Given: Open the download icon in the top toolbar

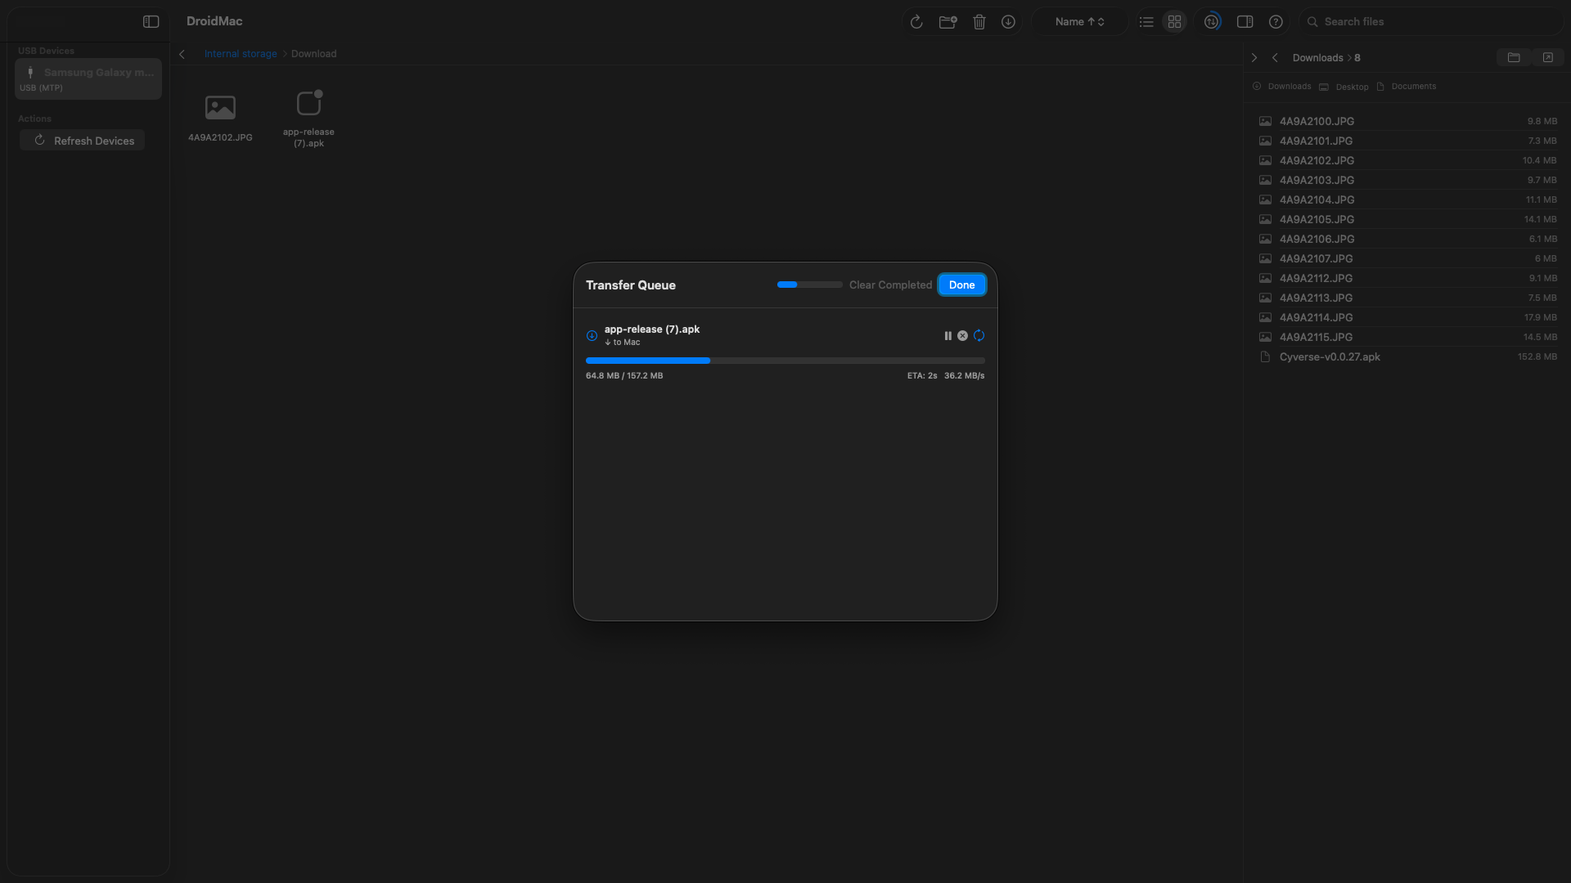Looking at the screenshot, I should (1008, 21).
